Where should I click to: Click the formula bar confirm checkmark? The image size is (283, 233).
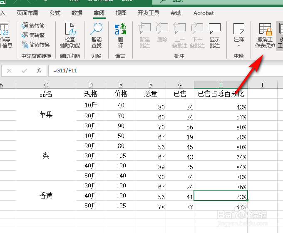point(24,71)
